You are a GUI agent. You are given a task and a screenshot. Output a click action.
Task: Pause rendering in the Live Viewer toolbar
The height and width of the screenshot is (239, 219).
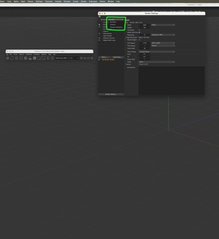(17, 58)
